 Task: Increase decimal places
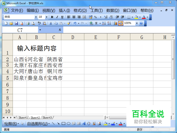(x=106, y=17)
